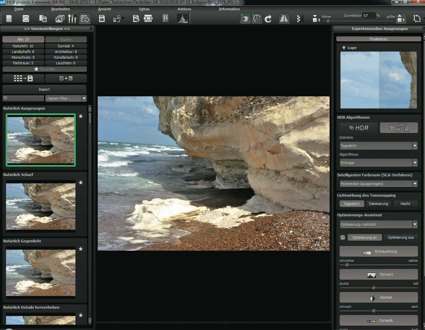Click the Import button
425x330 pixels.
point(44,89)
